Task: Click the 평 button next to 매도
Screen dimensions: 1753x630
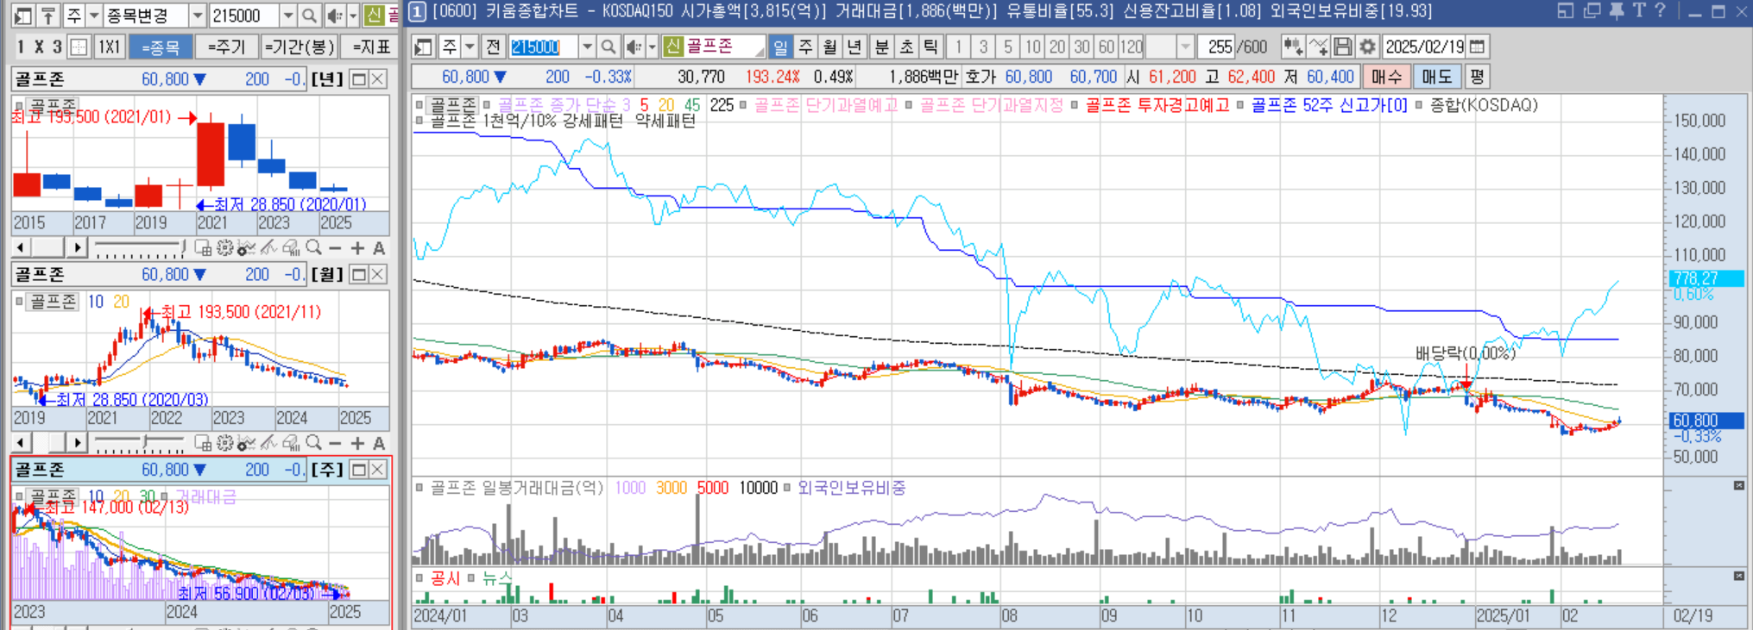Action: [1477, 77]
